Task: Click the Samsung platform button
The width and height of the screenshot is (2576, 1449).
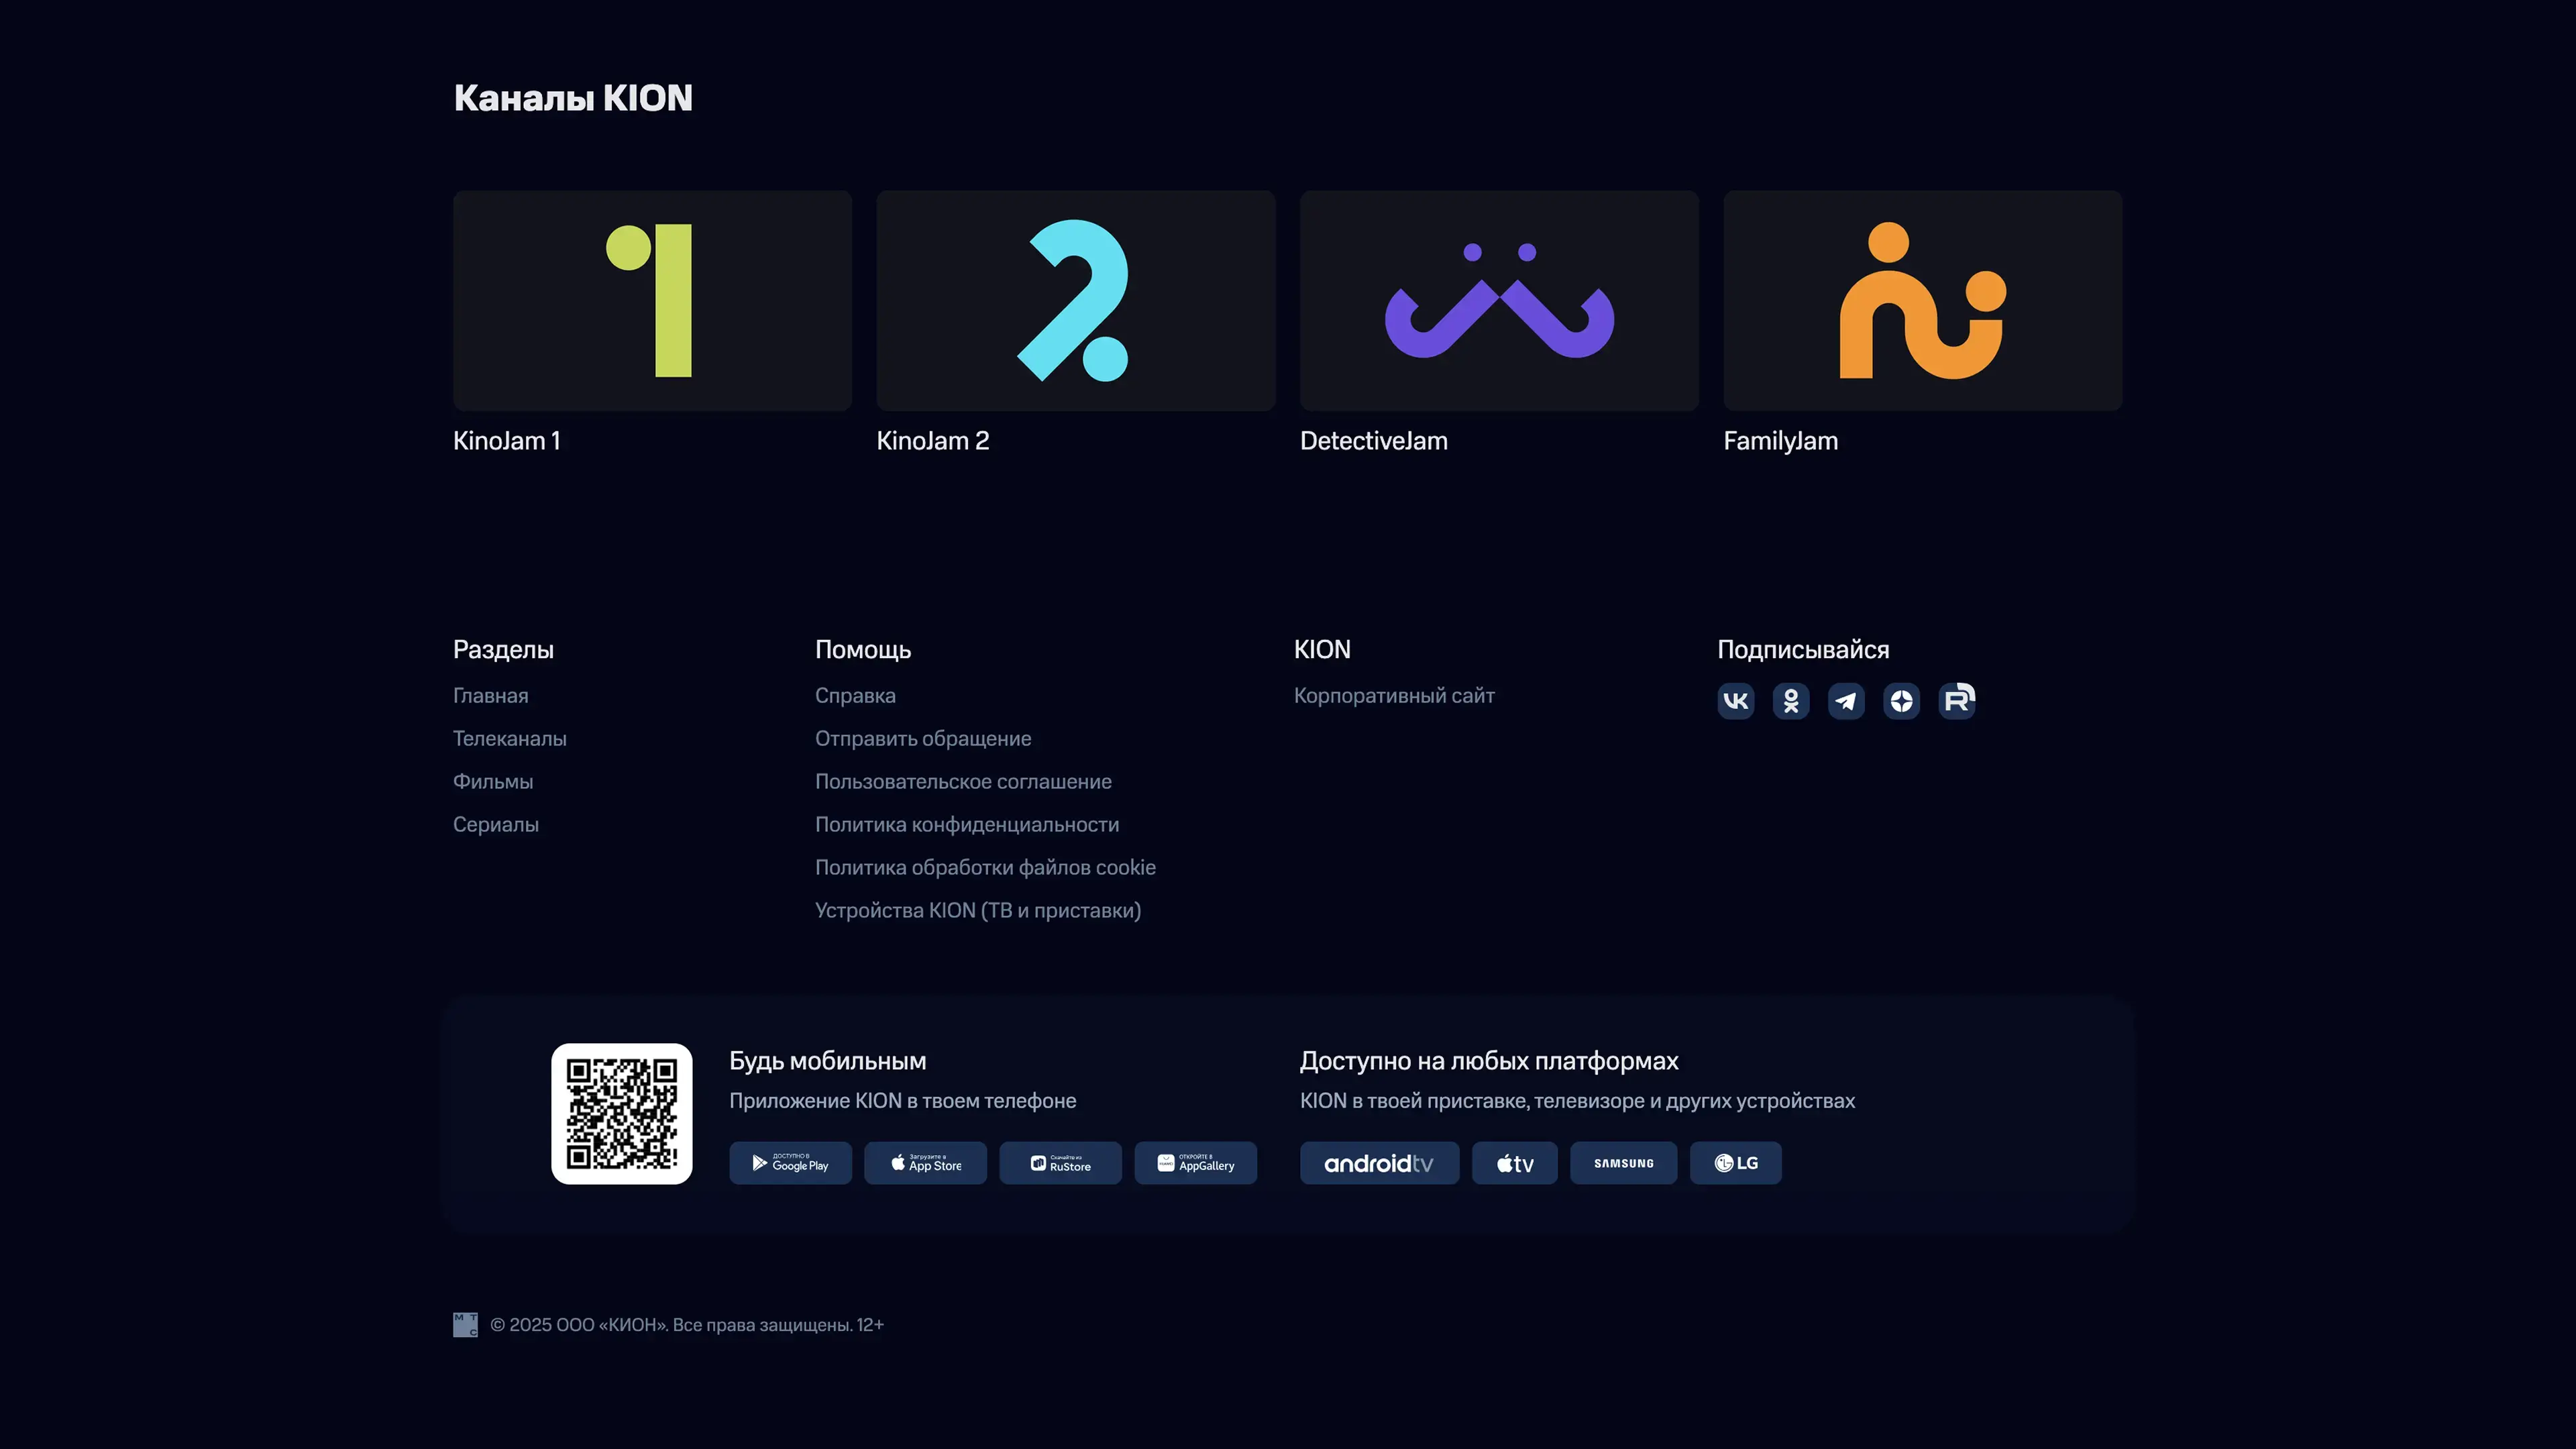Action: pyautogui.click(x=1623, y=1163)
